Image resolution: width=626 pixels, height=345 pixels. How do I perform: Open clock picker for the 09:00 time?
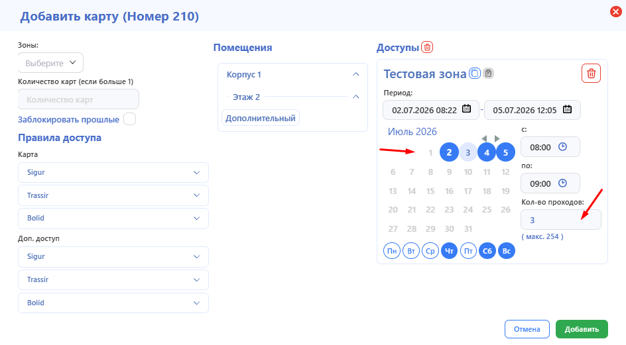(562, 183)
